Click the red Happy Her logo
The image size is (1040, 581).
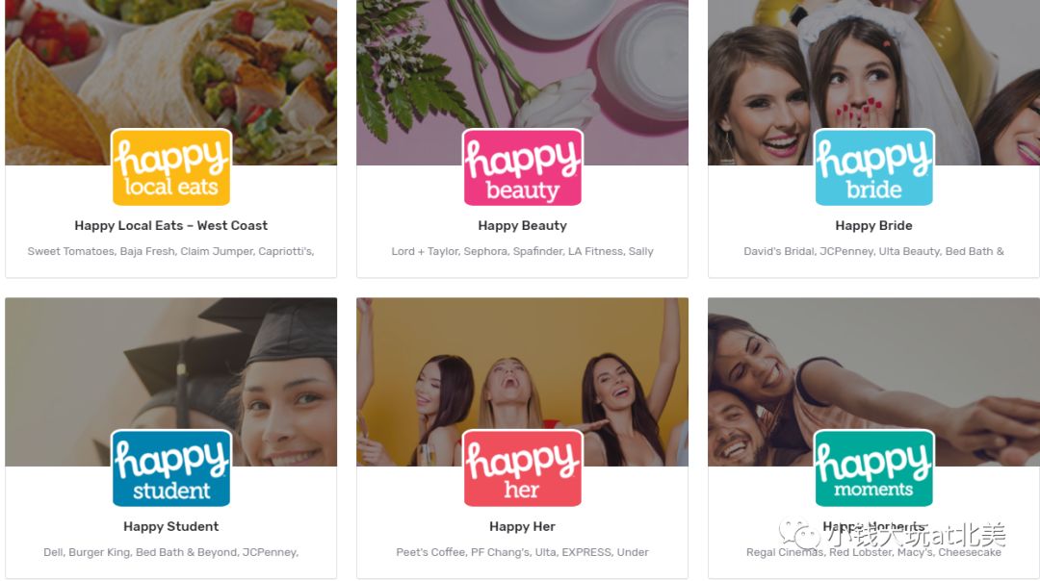[x=523, y=467]
